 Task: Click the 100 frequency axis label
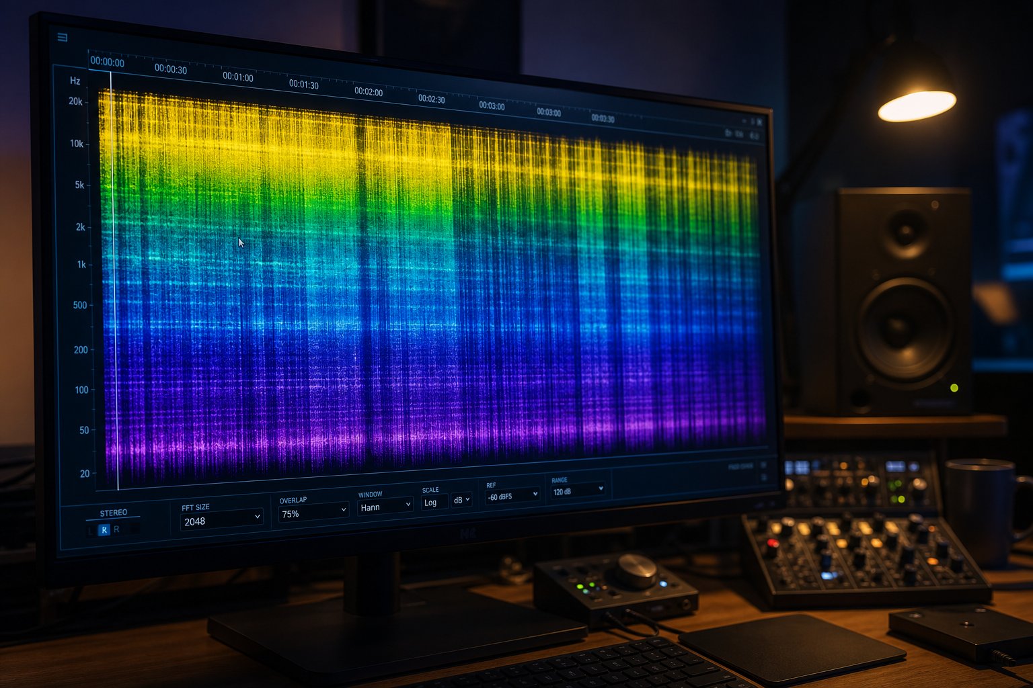[81, 390]
